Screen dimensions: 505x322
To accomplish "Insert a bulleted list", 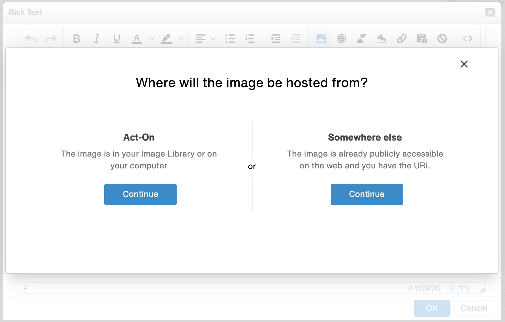I will click(230, 39).
